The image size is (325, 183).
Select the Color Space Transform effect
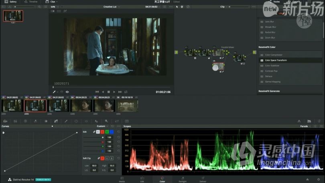tap(290, 60)
